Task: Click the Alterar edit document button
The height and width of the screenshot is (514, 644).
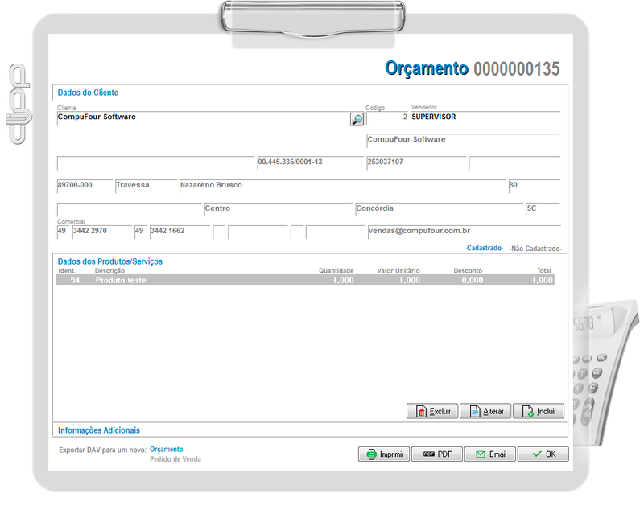Action: [485, 411]
